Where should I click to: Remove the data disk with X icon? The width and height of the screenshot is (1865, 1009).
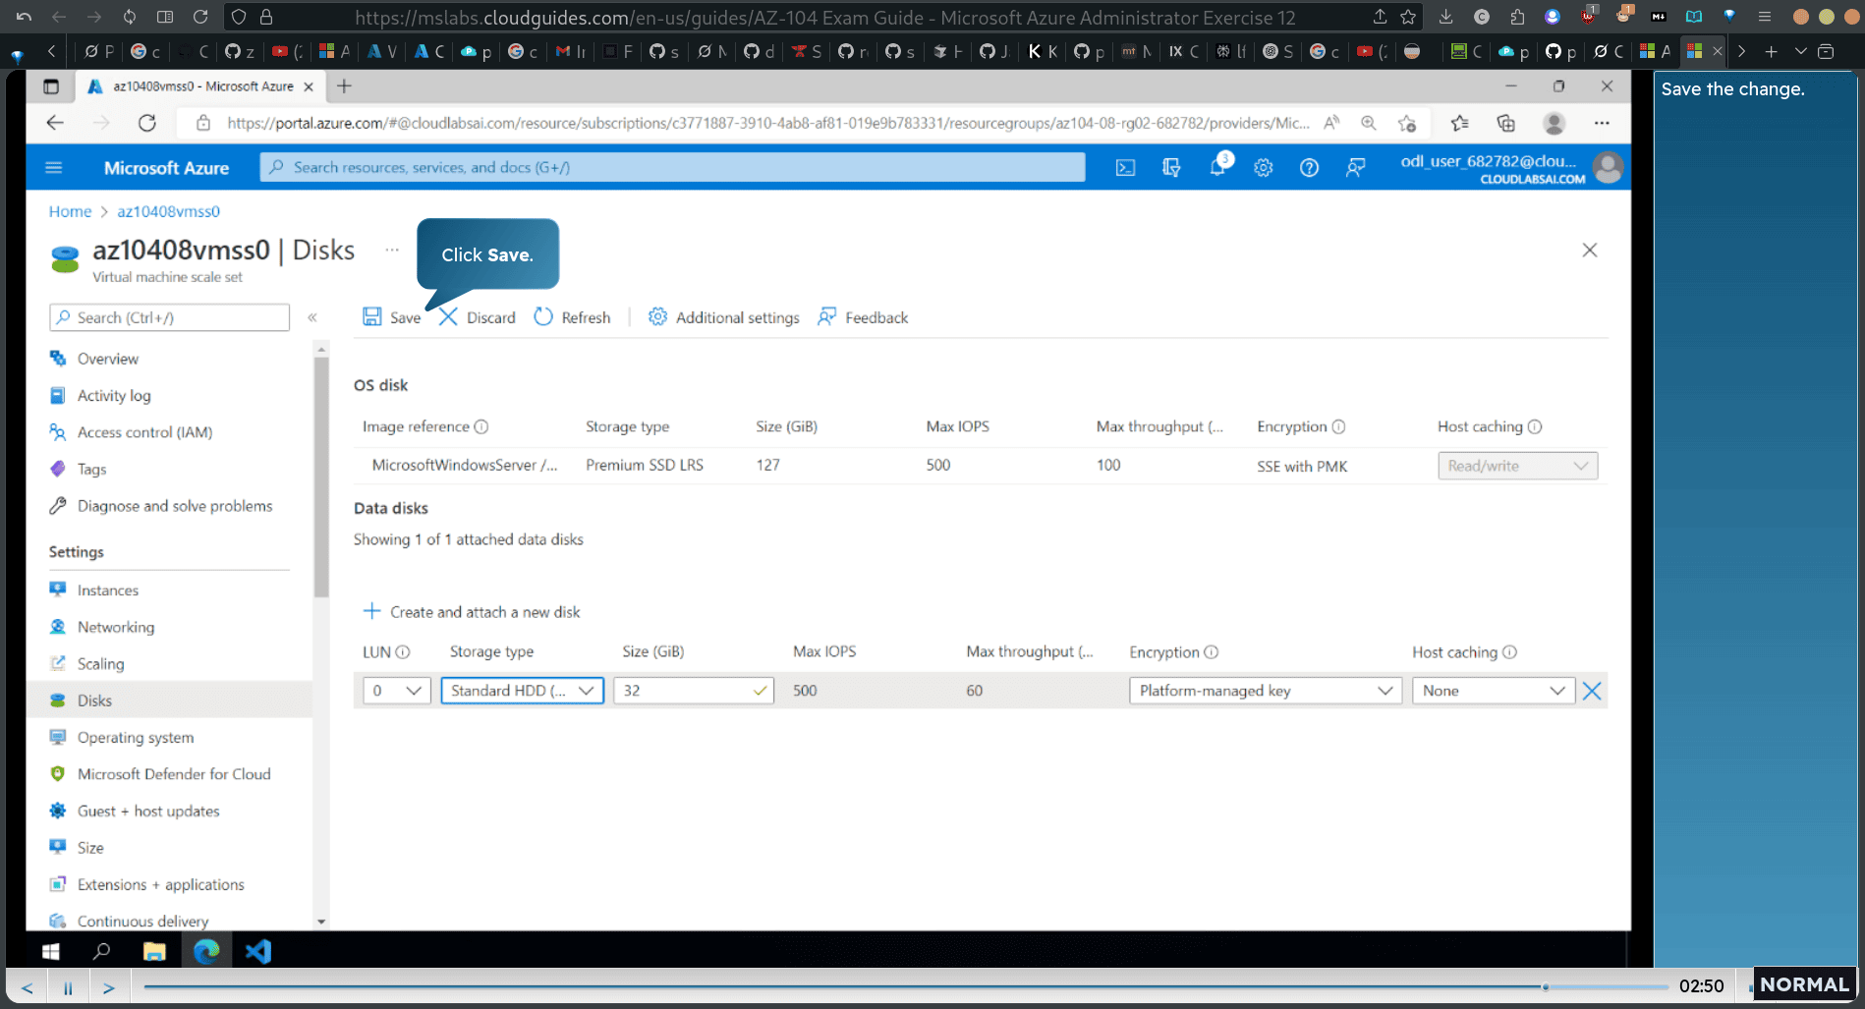tap(1592, 691)
